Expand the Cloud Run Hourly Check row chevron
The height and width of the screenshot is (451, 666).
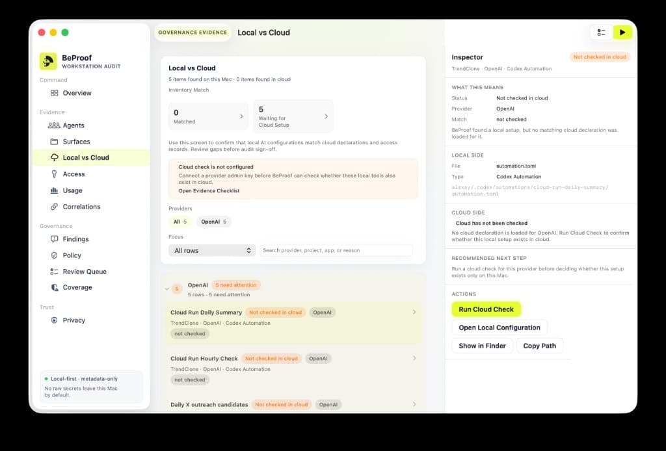[414, 358]
